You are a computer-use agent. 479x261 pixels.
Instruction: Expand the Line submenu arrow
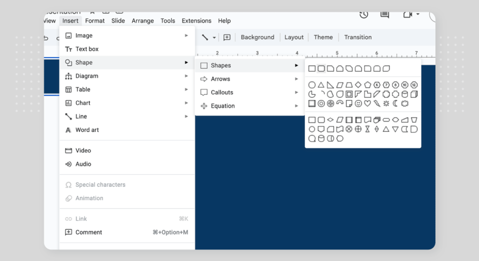186,116
